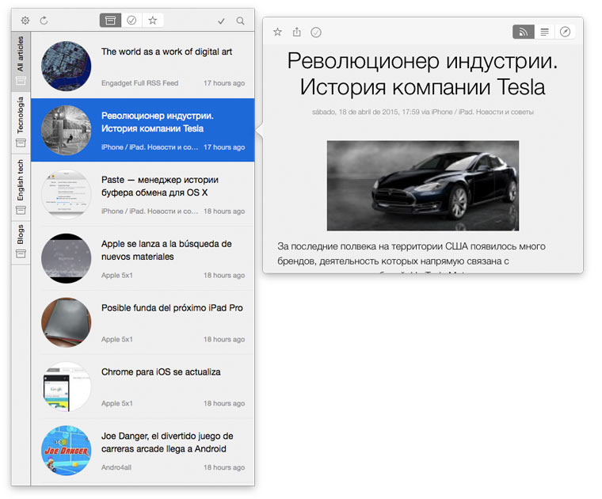Switch preview to reader text view
This screenshot has width=602, height=499.
[544, 32]
